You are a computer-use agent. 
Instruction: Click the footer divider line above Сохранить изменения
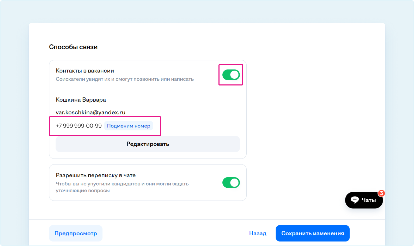coord(207,220)
